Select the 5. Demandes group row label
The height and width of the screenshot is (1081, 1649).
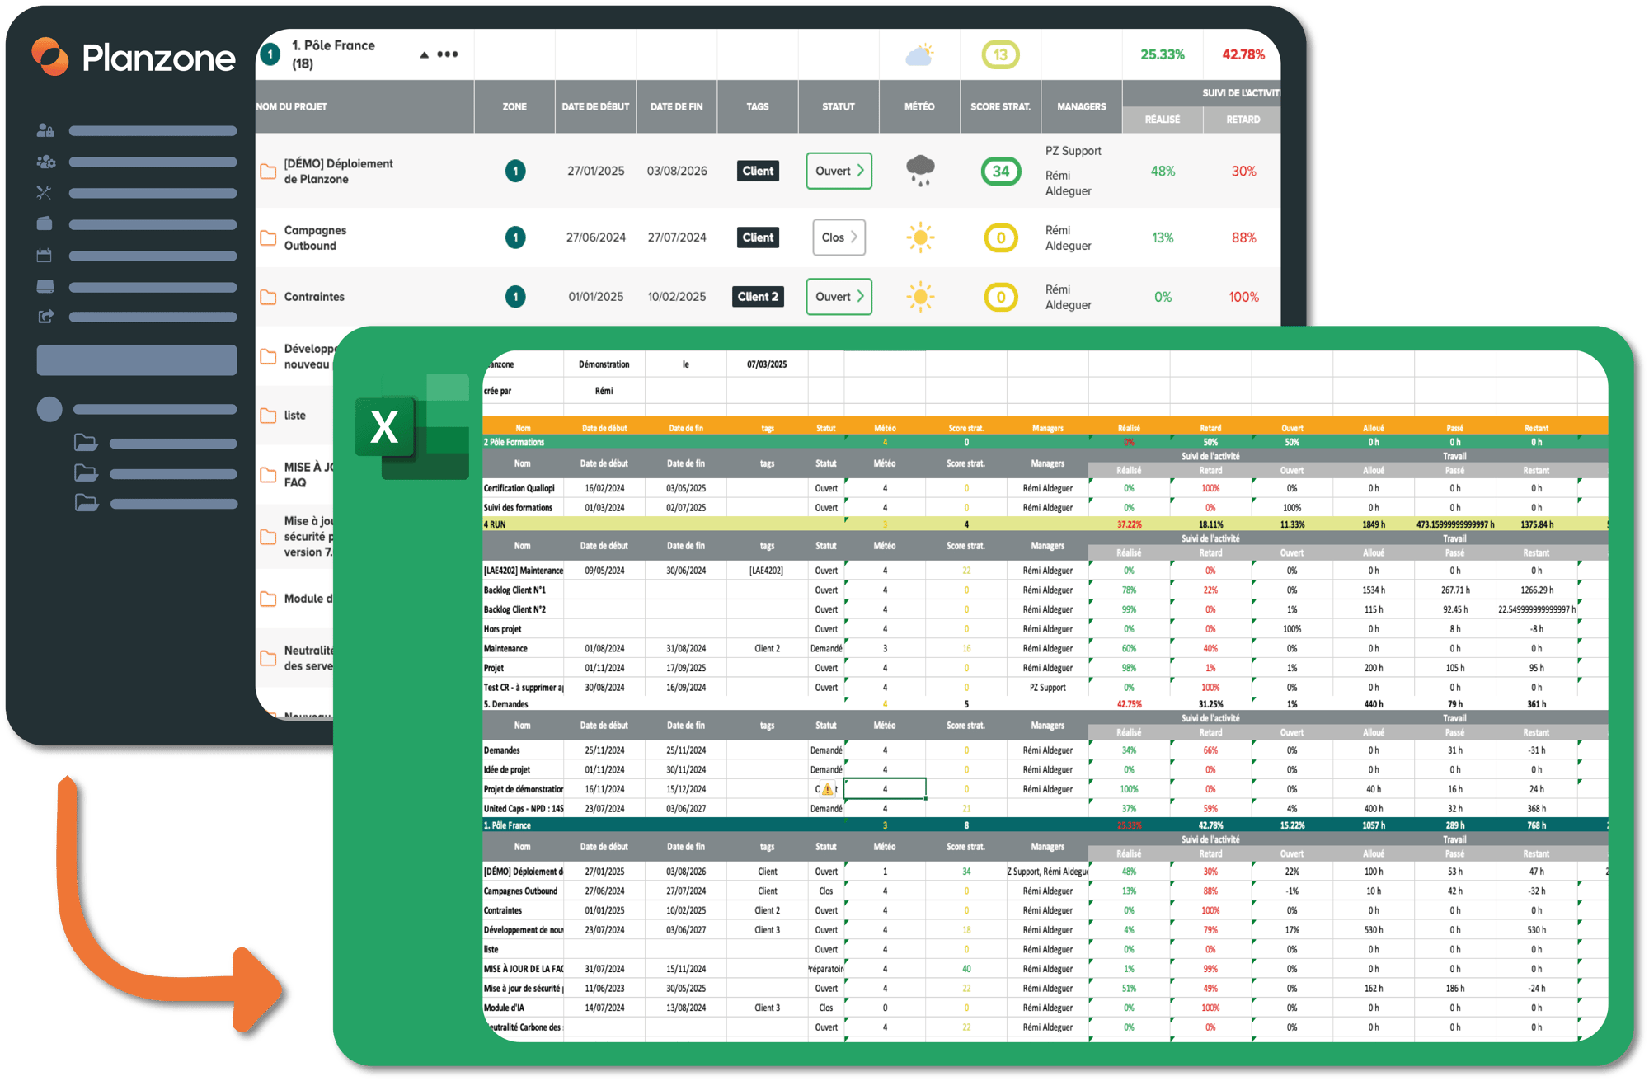pyautogui.click(x=505, y=704)
